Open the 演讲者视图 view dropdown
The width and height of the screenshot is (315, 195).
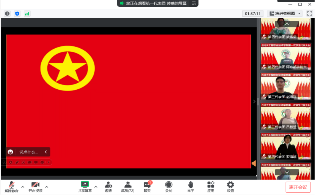coord(285,13)
